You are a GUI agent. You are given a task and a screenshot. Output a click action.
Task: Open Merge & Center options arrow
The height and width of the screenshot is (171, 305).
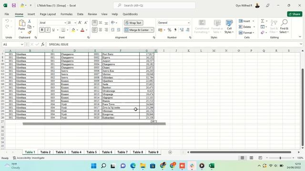(152, 30)
